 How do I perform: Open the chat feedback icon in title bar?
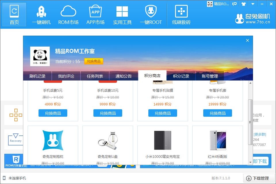(234, 4)
